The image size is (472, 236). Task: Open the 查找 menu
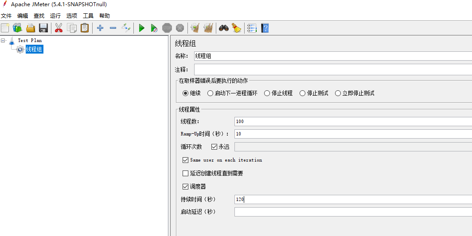(x=39, y=16)
